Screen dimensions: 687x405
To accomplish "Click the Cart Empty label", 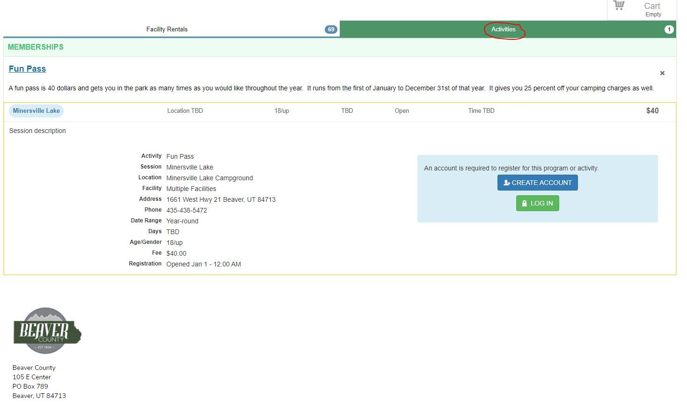I will pyautogui.click(x=652, y=9).
